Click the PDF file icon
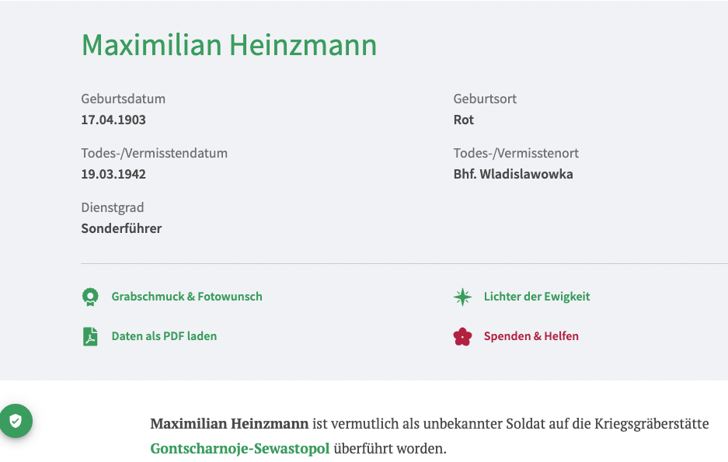Viewport: 728px width, 462px height. point(90,336)
